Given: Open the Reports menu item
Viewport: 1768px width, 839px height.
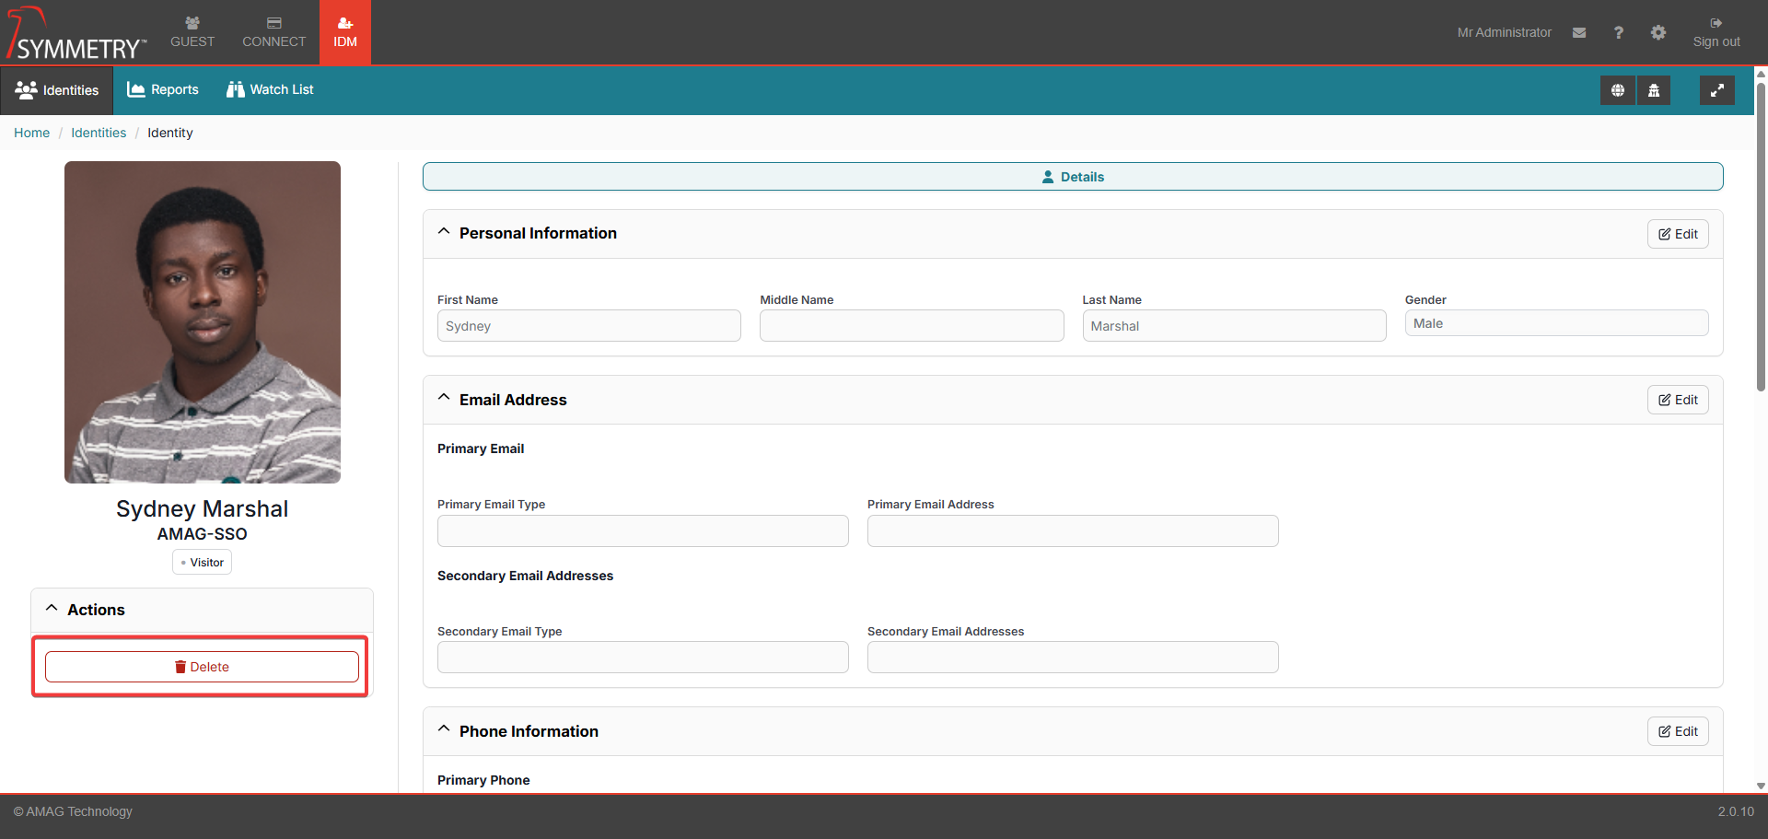Looking at the screenshot, I should tap(163, 89).
